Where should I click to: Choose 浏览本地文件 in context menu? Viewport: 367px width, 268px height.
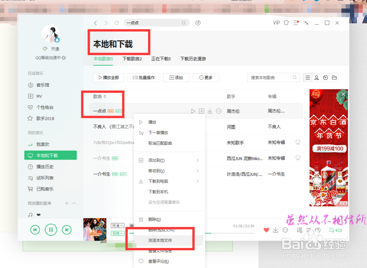click(168, 241)
